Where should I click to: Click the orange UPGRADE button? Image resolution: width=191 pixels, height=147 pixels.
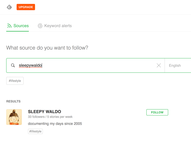pos(26,7)
